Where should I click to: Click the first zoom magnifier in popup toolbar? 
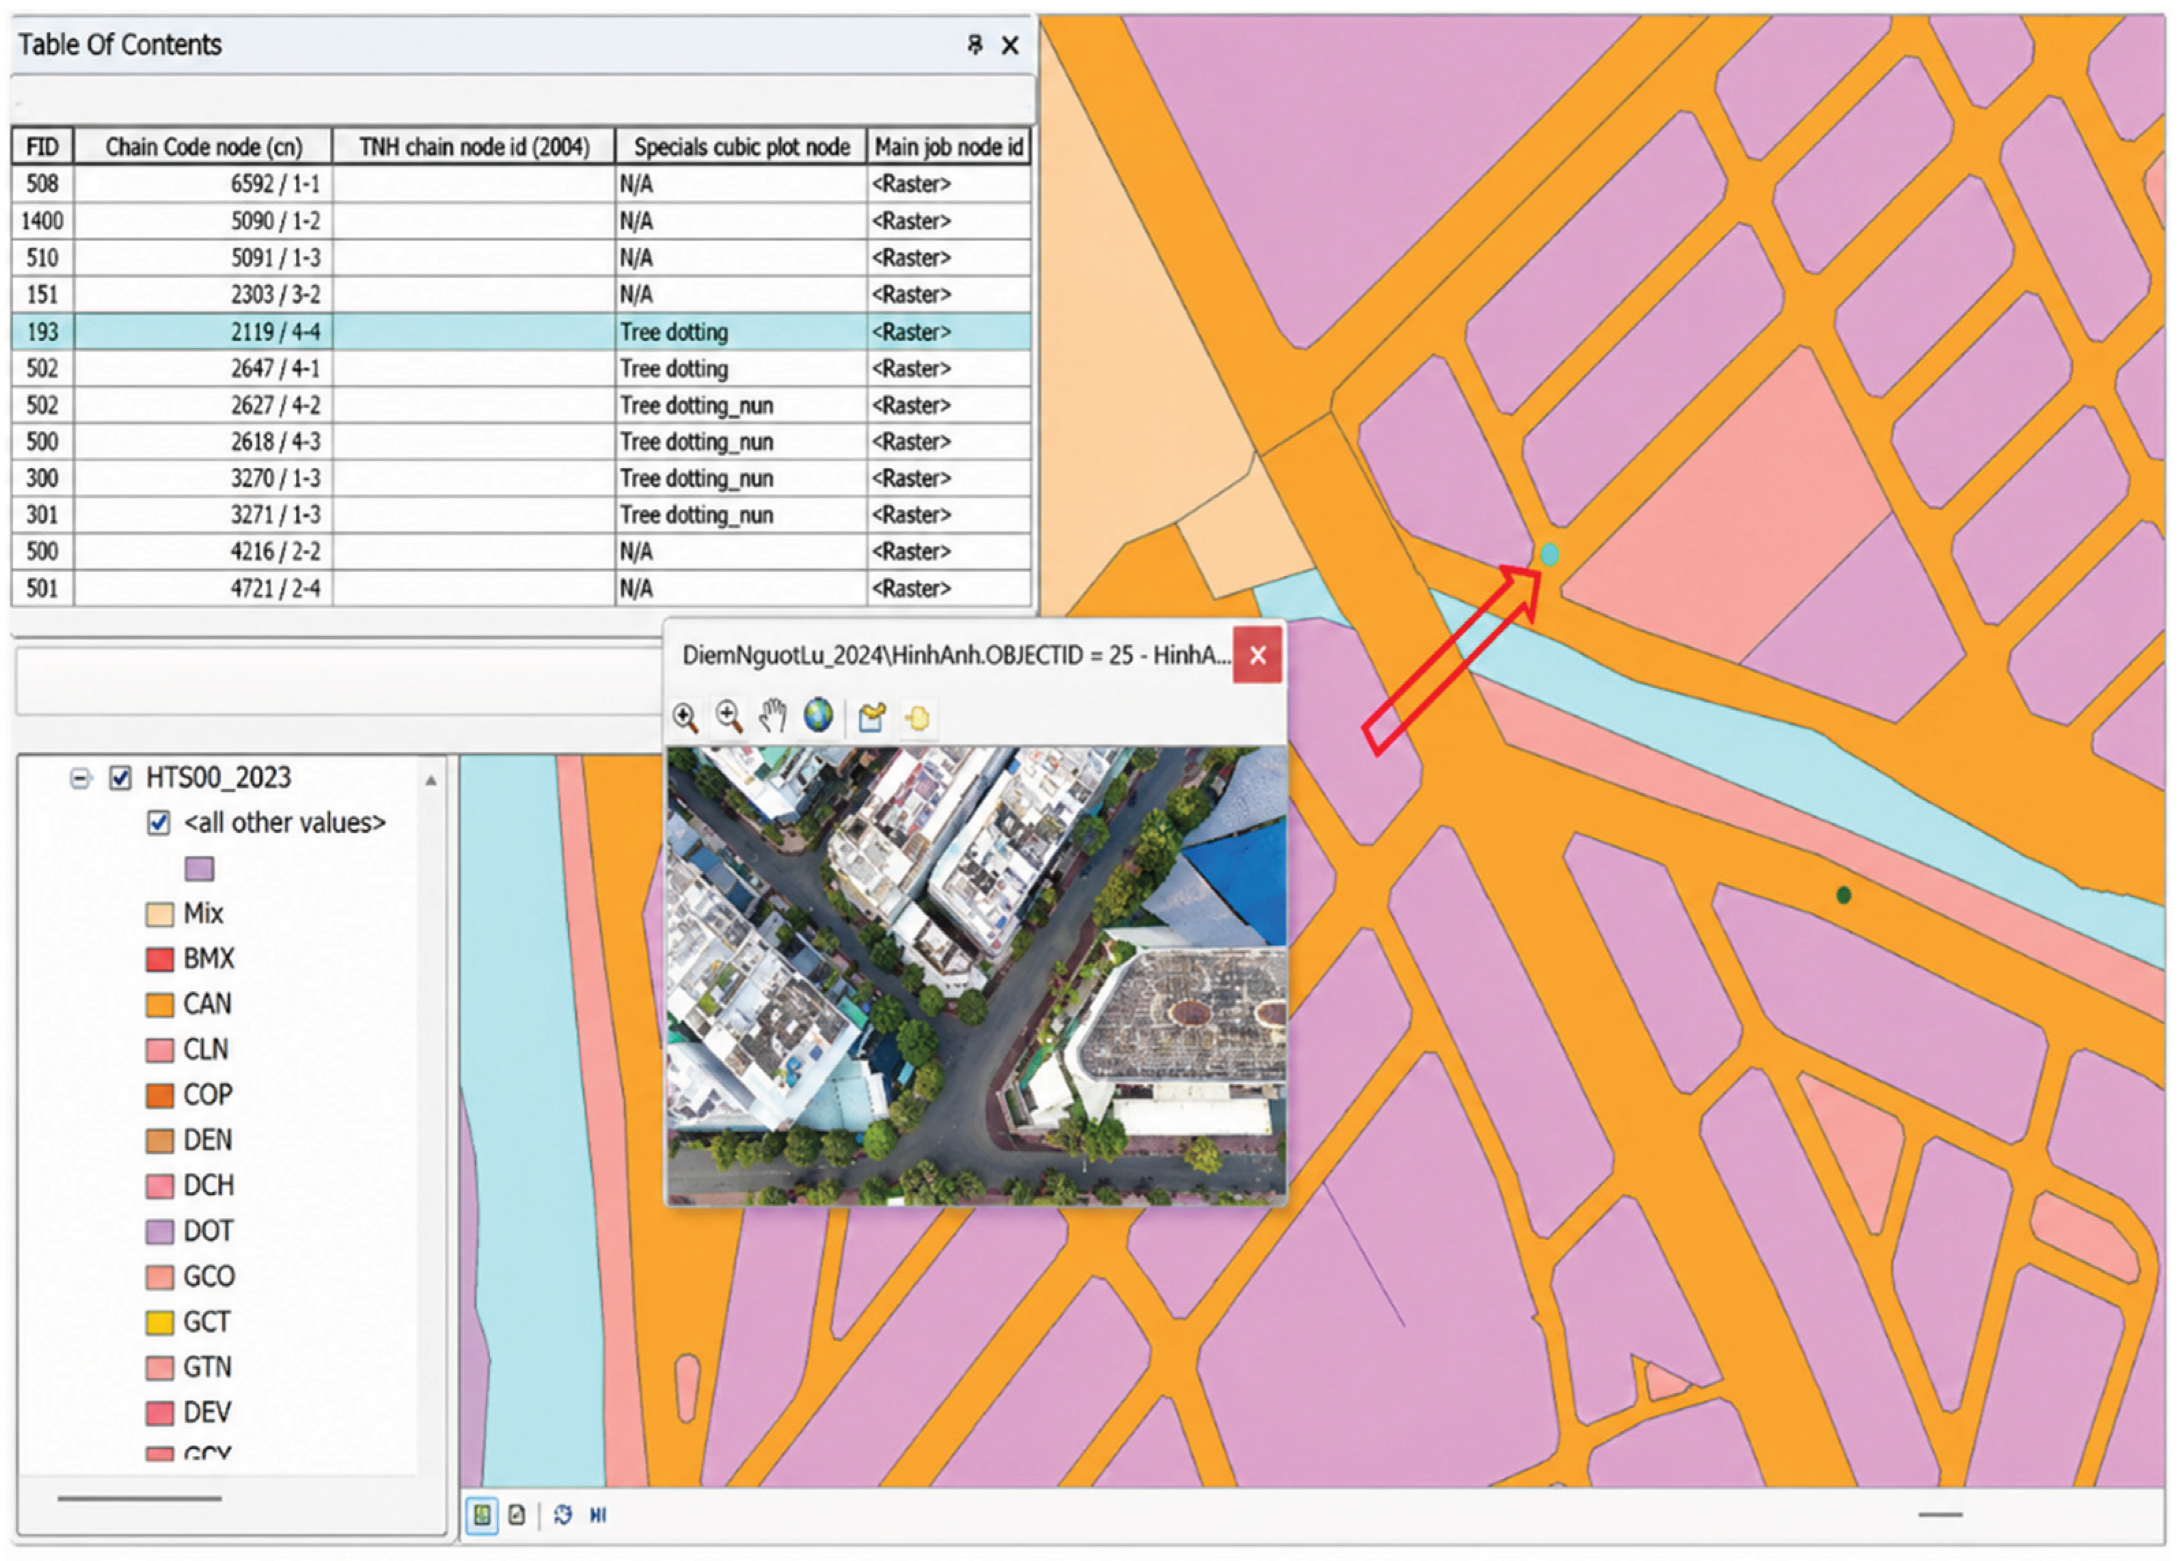pos(685,717)
